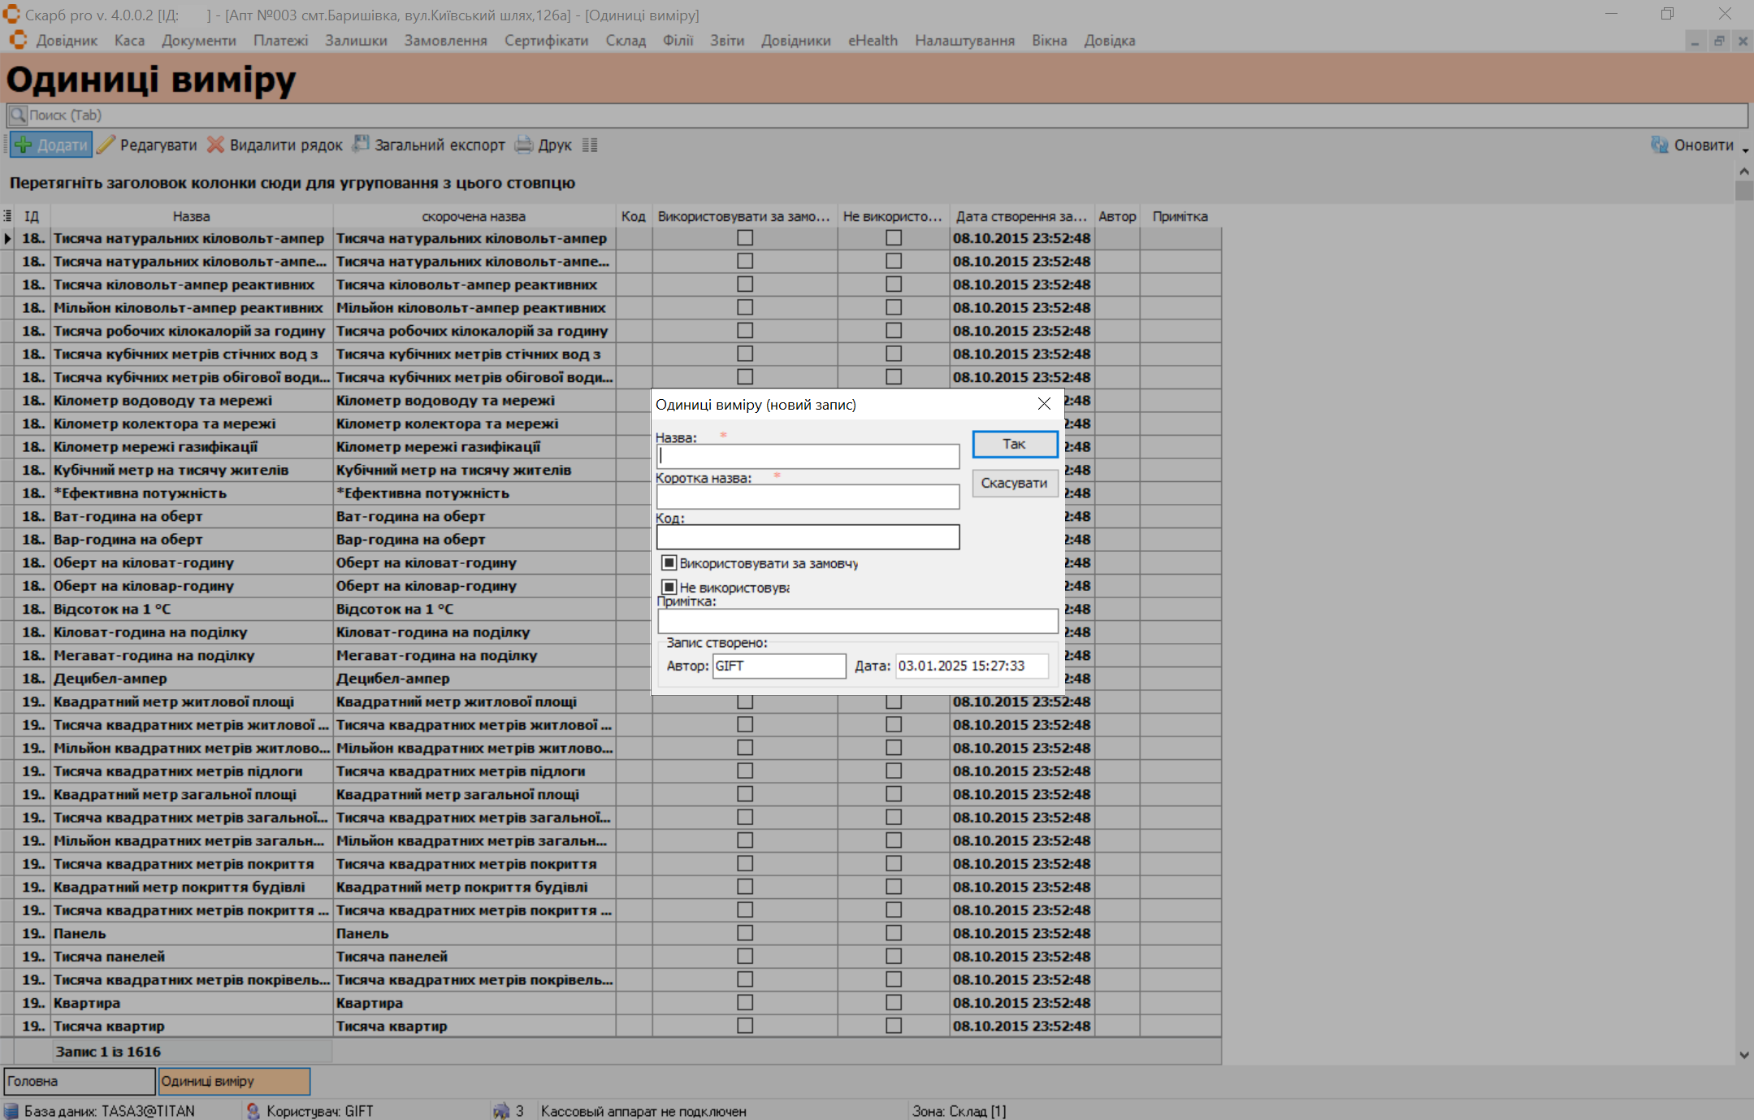Click the Загальний експорт icon
This screenshot has width=1754, height=1120.
click(x=360, y=145)
